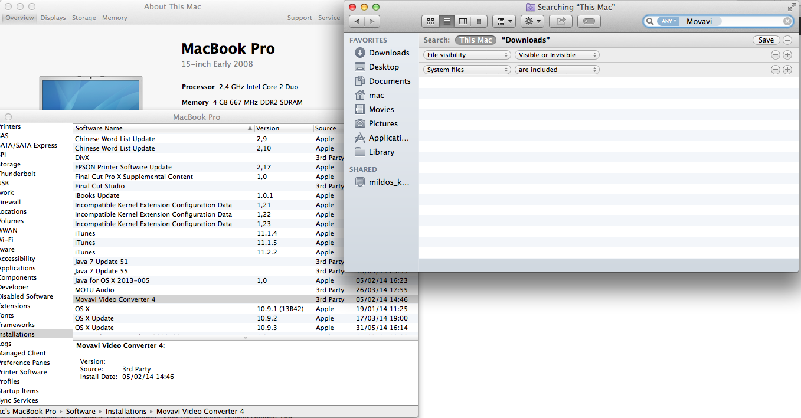
Task: Select Applications in System Information sidebar
Action: [x=18, y=268]
